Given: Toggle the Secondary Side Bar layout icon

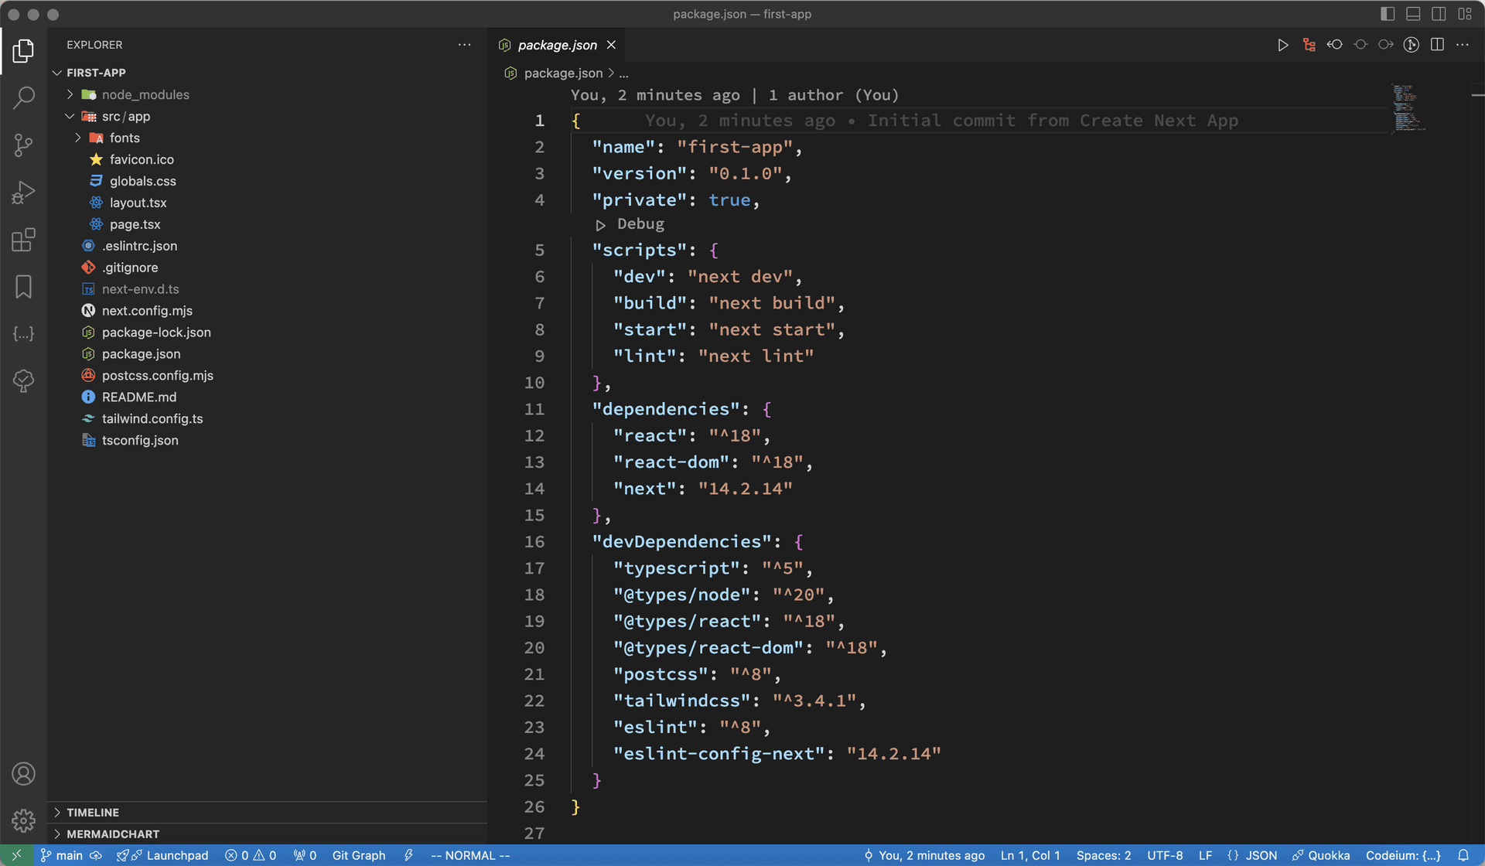Looking at the screenshot, I should [x=1439, y=14].
